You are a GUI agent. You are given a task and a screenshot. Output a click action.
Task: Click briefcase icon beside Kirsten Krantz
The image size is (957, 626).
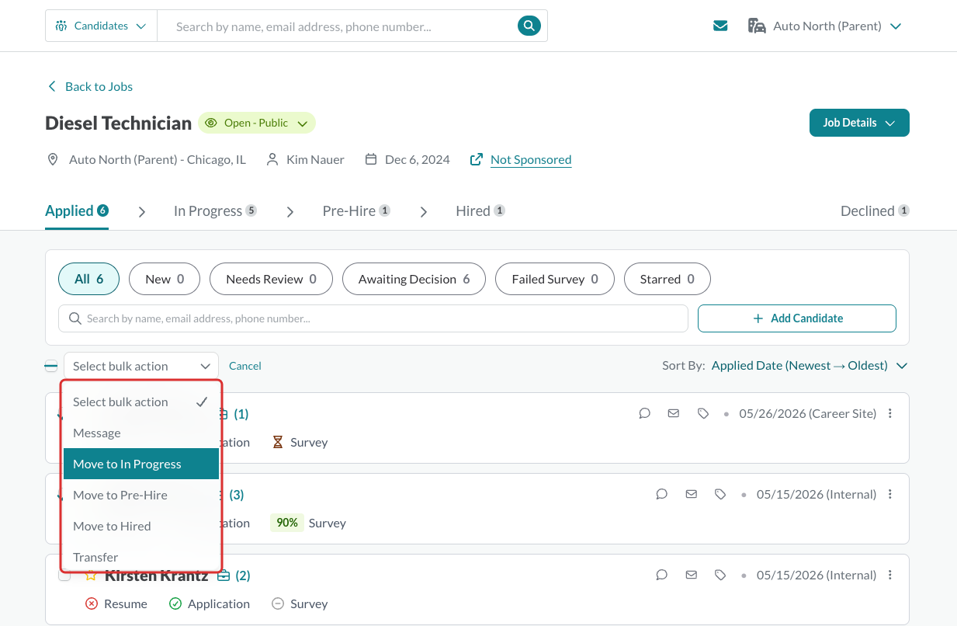click(224, 576)
